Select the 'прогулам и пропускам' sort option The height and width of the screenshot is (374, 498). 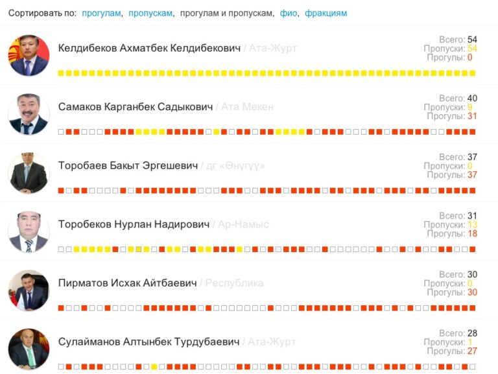(x=226, y=13)
